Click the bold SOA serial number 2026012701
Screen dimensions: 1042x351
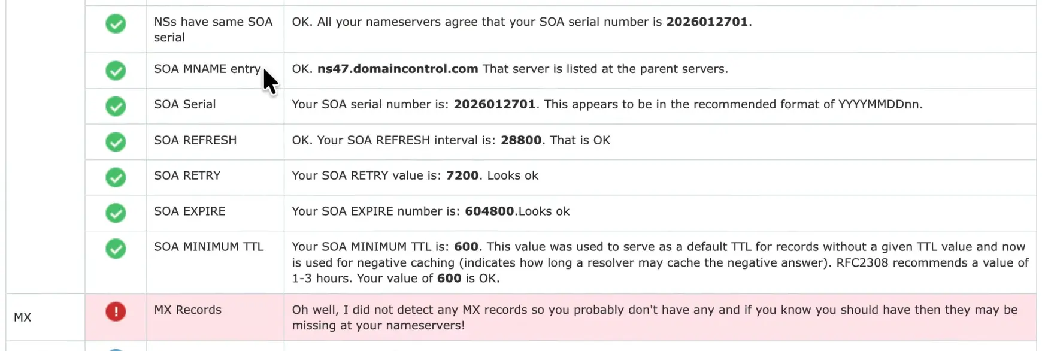708,22
